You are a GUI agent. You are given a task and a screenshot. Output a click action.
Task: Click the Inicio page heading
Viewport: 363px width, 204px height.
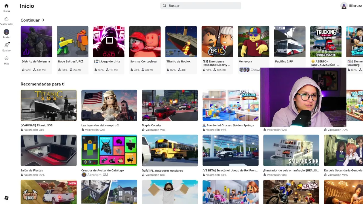tap(27, 6)
